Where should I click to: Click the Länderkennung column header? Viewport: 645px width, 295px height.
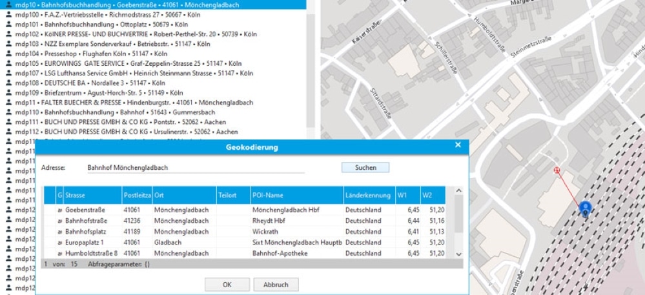click(369, 196)
